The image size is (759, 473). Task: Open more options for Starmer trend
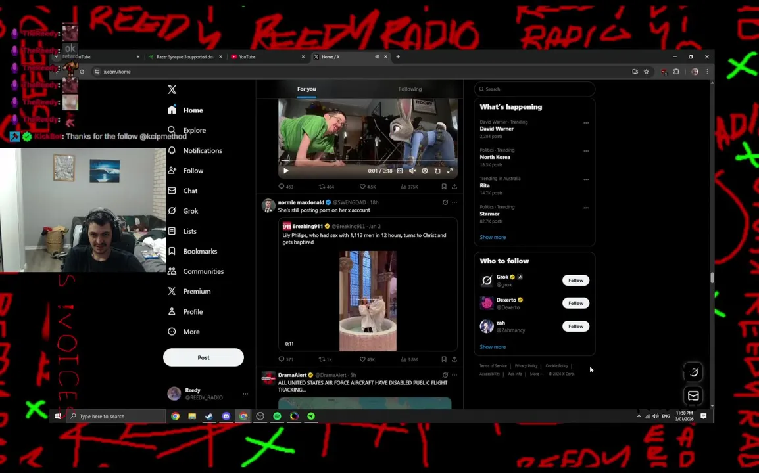[x=586, y=208]
